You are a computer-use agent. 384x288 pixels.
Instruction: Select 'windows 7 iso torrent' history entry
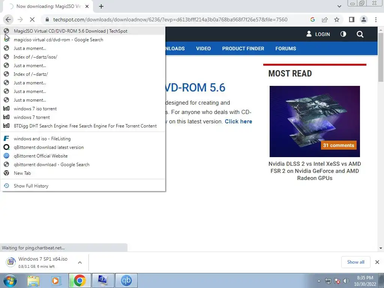tap(83, 109)
